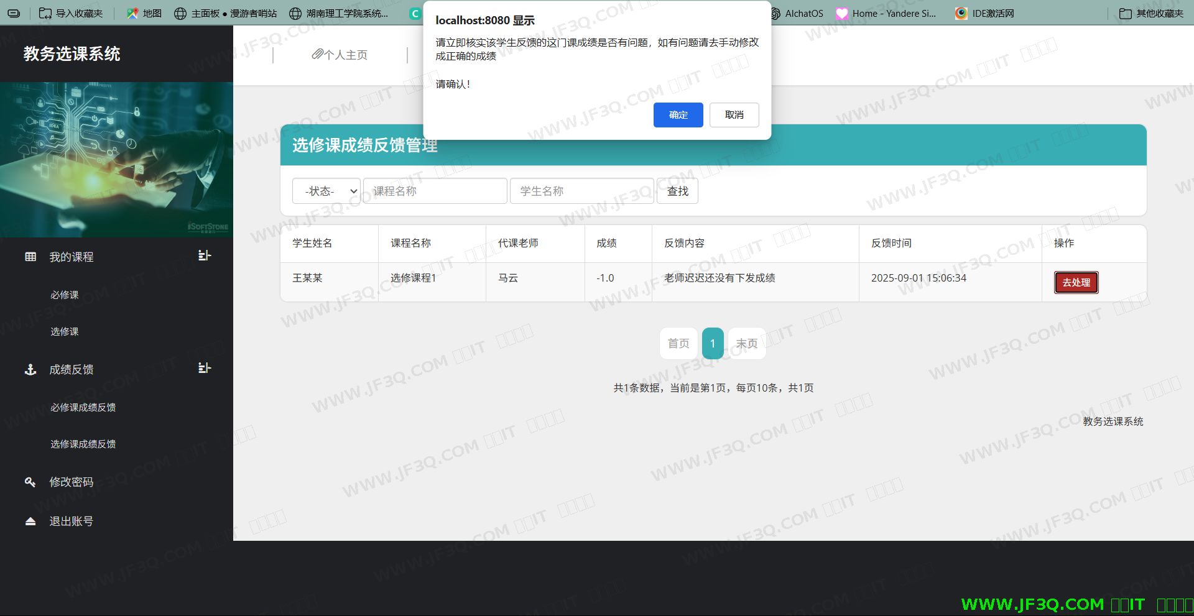The image size is (1194, 616).
Task: Click the eject icon beside 退出账号
Action: pyautogui.click(x=30, y=522)
